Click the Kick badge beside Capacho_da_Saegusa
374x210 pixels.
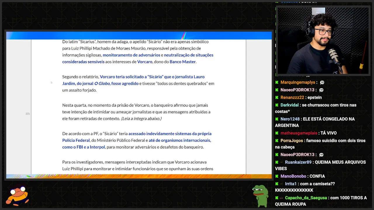pyautogui.click(x=277, y=198)
